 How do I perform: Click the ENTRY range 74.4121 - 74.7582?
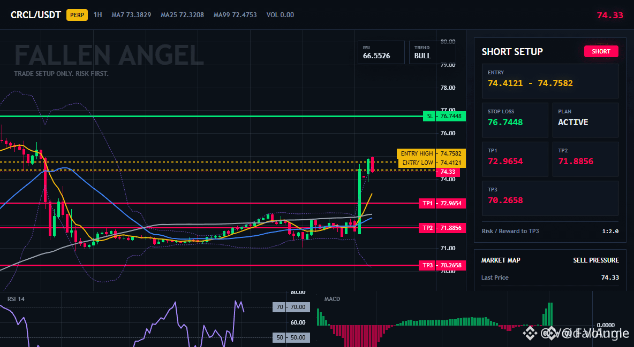(530, 83)
